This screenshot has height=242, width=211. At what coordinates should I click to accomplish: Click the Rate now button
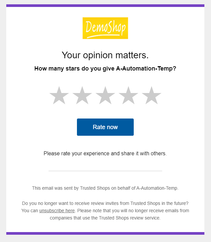tap(105, 127)
